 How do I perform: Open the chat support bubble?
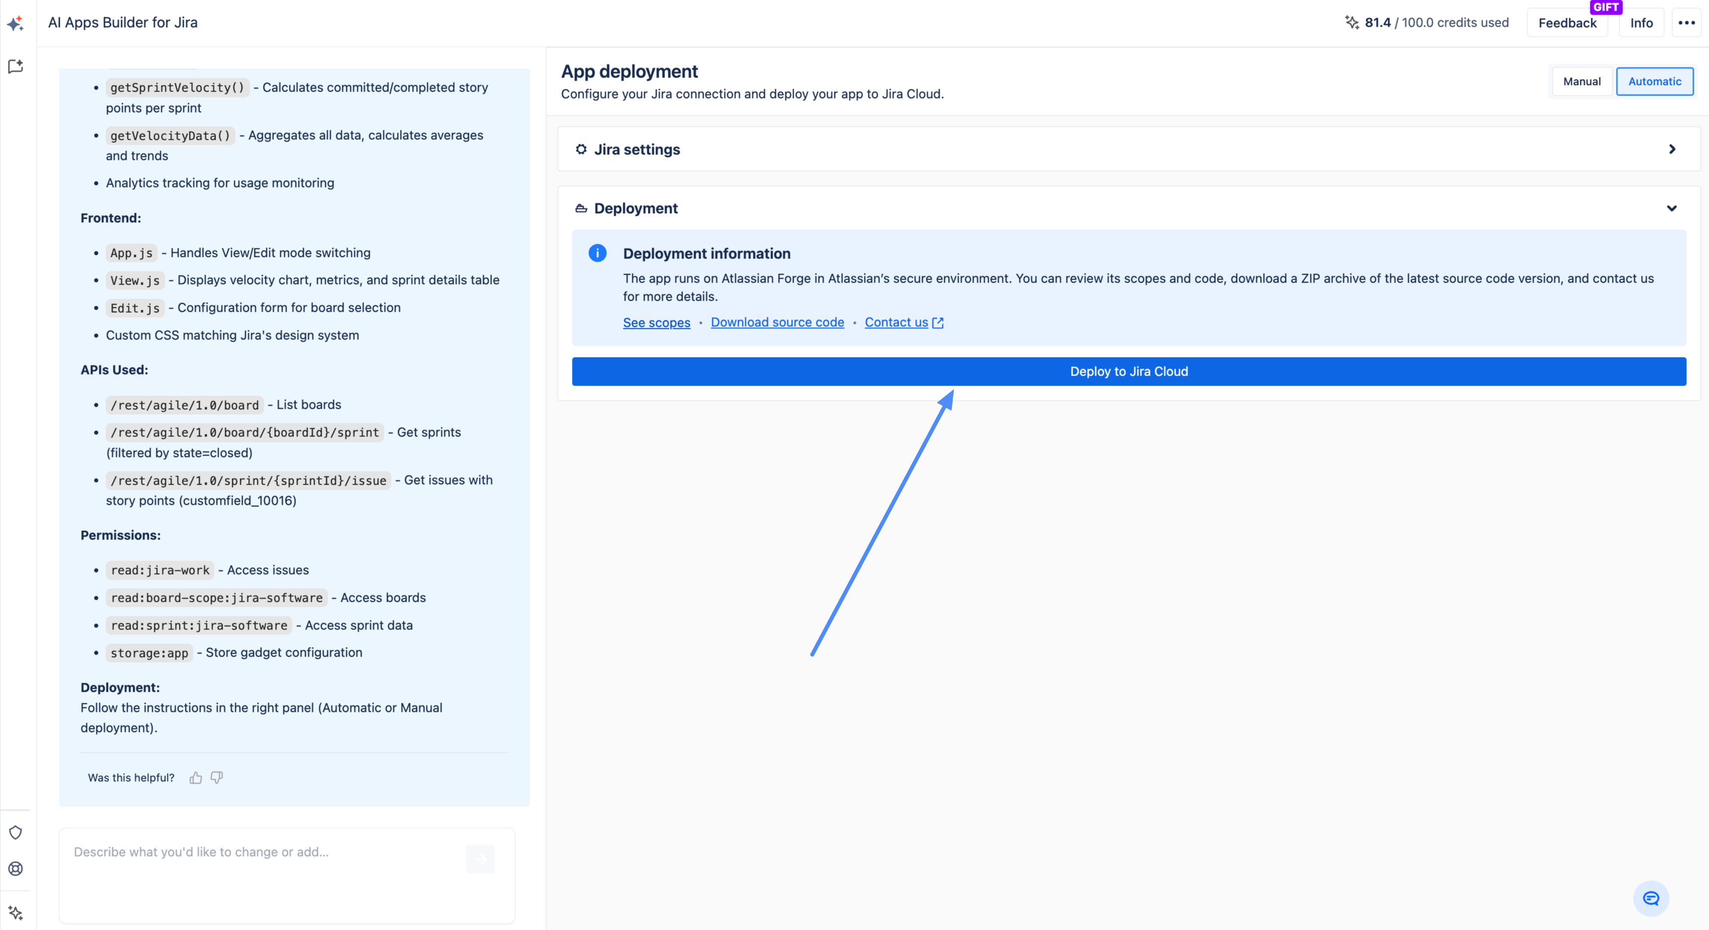(1651, 898)
